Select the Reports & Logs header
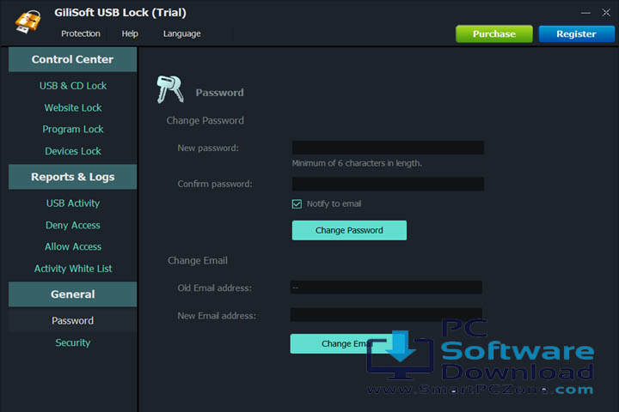The height and width of the screenshot is (412, 619). pyautogui.click(x=72, y=177)
